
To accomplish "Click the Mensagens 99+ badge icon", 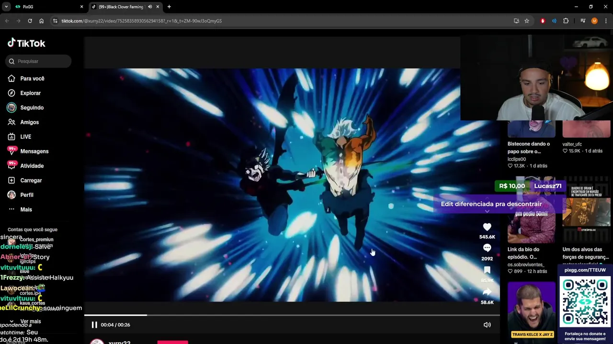I will (x=11, y=150).
